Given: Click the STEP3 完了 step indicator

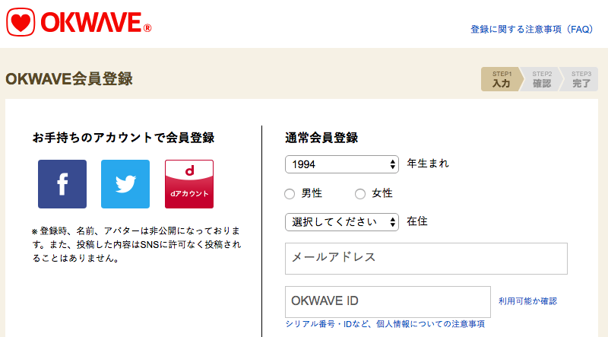Looking at the screenshot, I should coord(581,79).
